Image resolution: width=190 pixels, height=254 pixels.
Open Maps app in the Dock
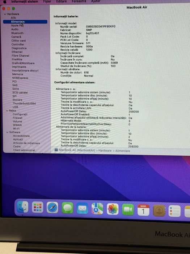tap(97, 209)
